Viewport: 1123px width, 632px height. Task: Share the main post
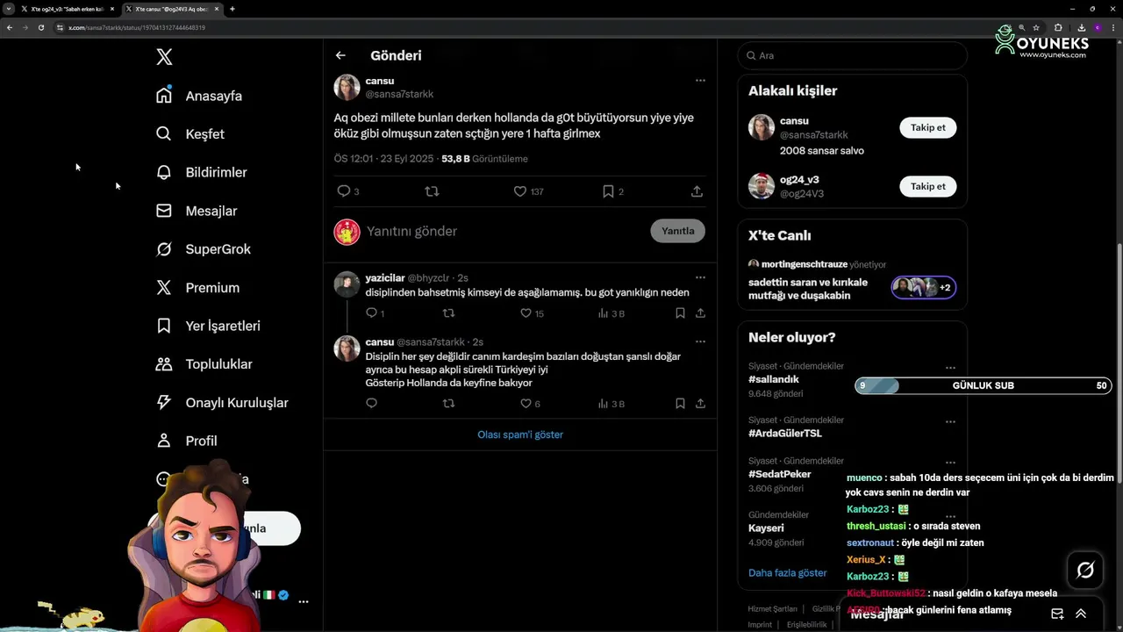697,190
